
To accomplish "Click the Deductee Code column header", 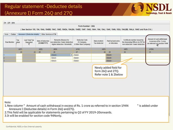I will tap(82, 42).
